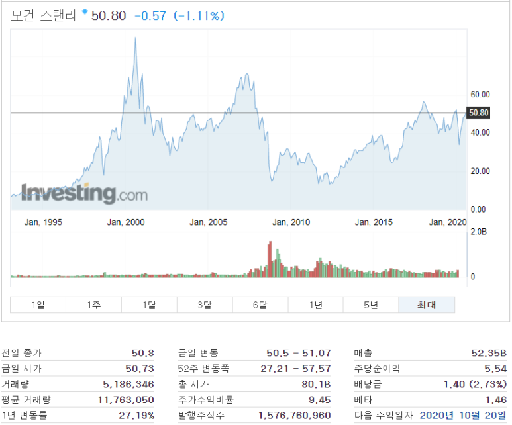Click the 발행주식수 value 1,576,760,960
The height and width of the screenshot is (425, 512).
point(295,415)
